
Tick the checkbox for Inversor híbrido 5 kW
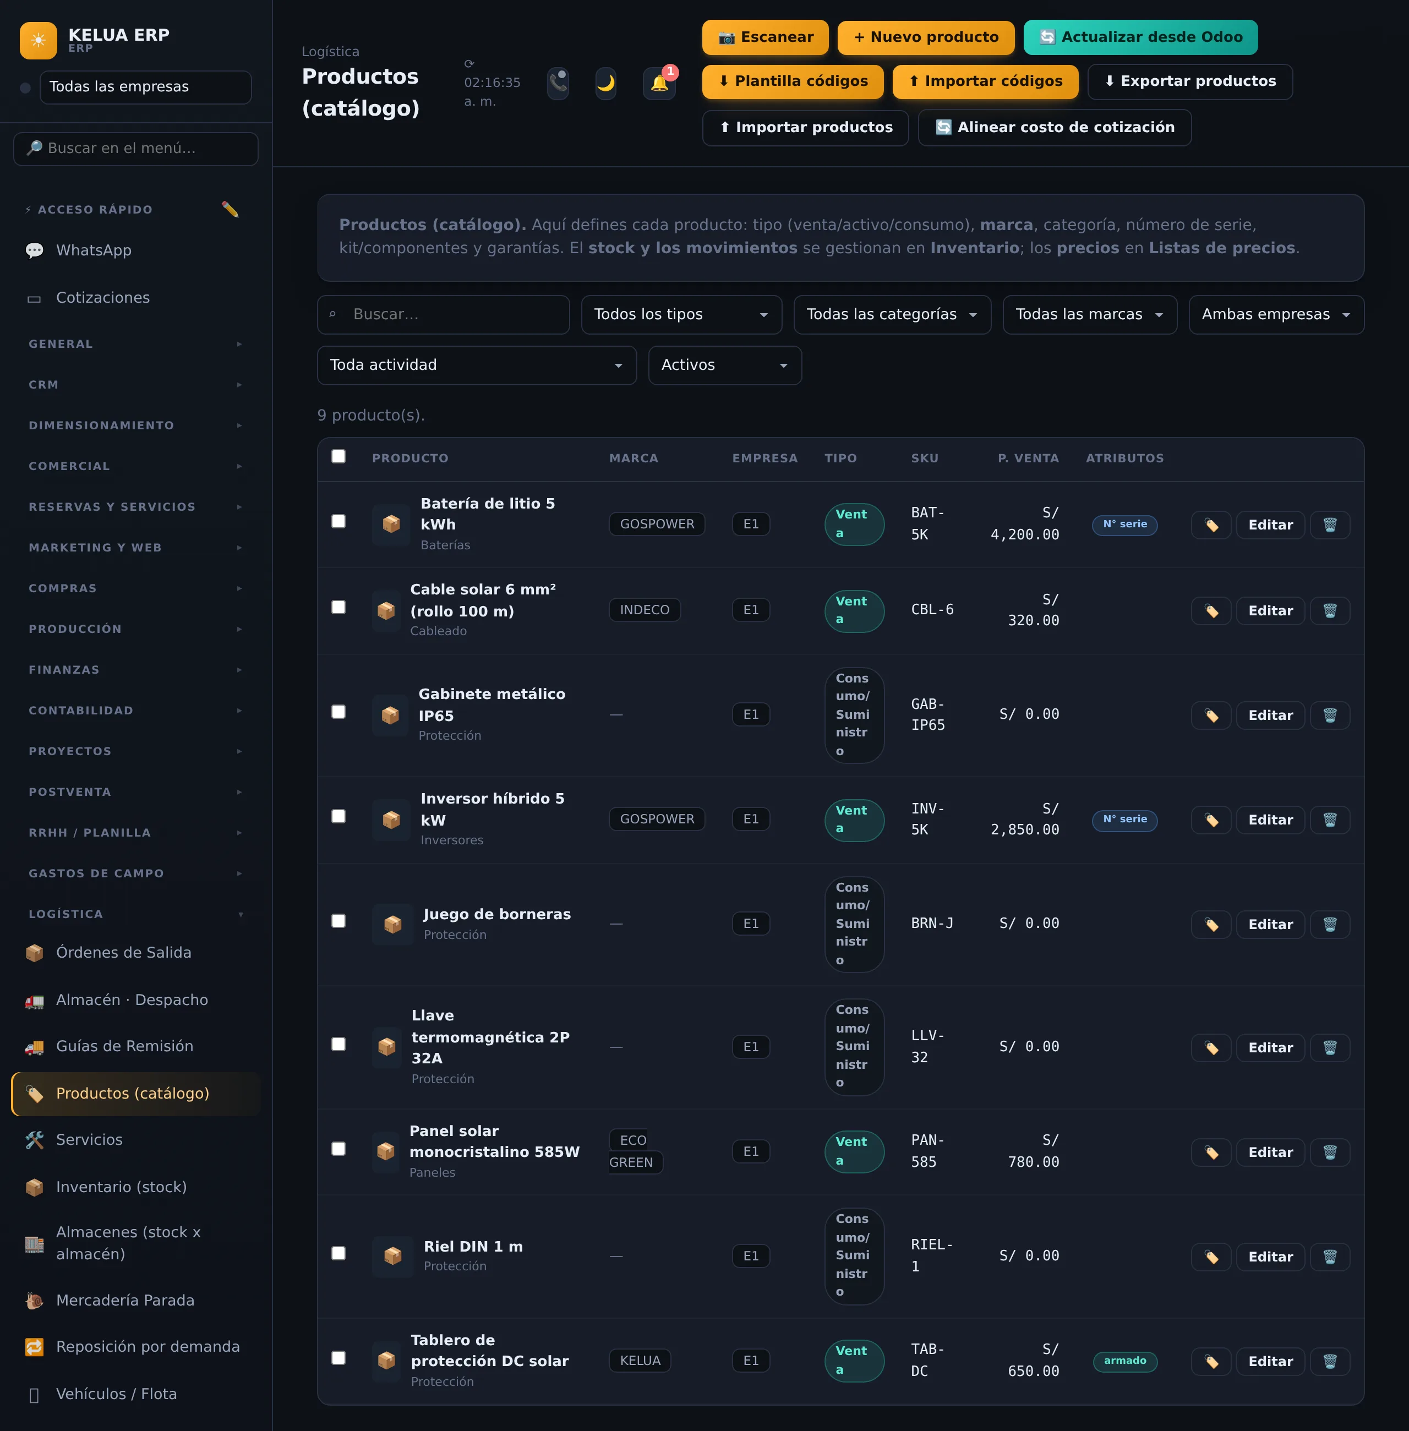[338, 816]
